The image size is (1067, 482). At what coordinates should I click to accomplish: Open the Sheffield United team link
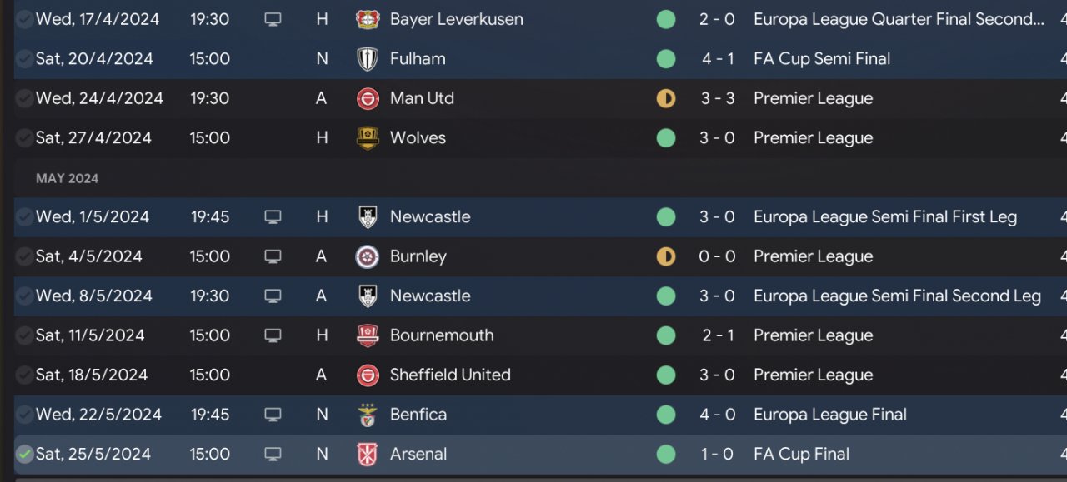(450, 375)
